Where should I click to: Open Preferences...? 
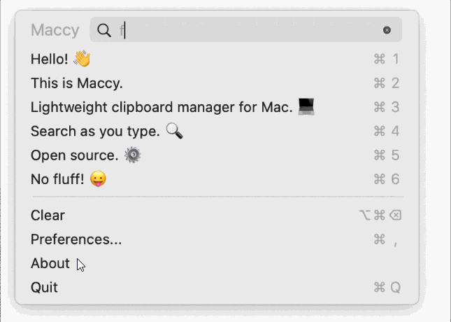point(217,239)
